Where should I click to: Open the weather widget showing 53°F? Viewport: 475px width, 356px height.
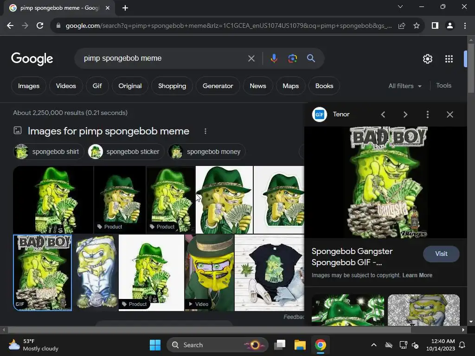(33, 345)
